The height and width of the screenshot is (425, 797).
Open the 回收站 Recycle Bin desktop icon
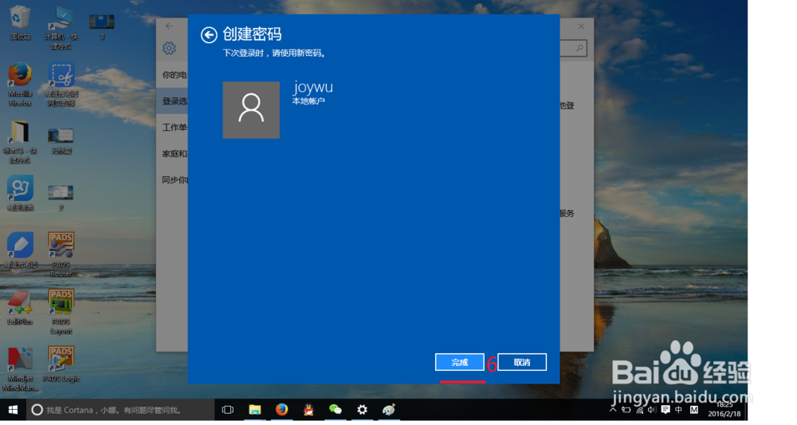click(x=20, y=22)
